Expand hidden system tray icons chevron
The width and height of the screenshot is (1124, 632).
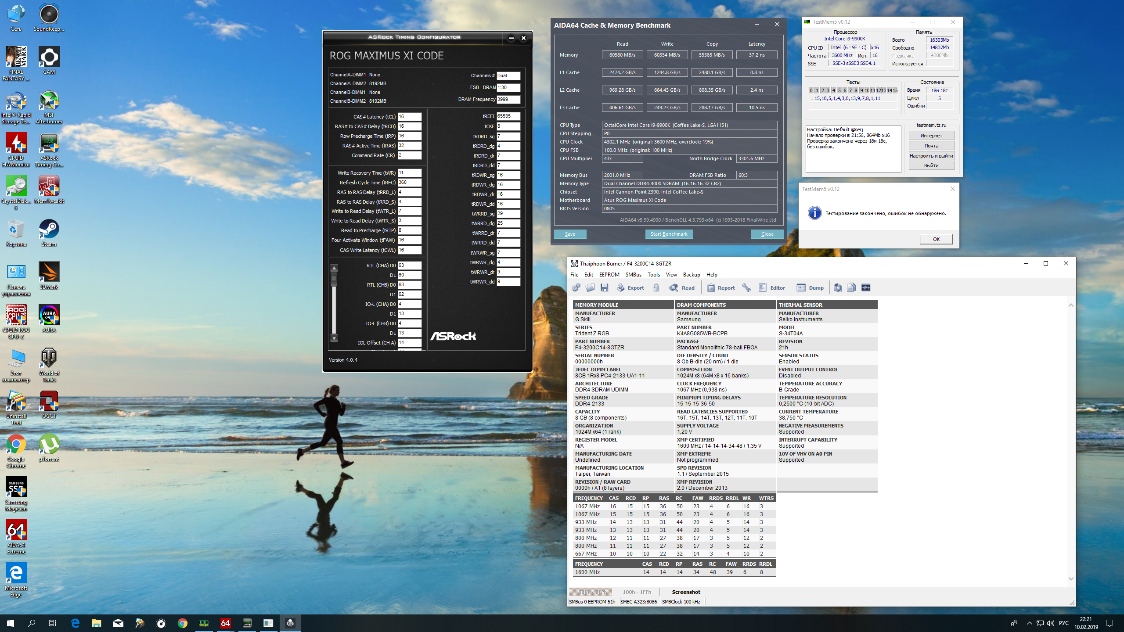click(1029, 623)
